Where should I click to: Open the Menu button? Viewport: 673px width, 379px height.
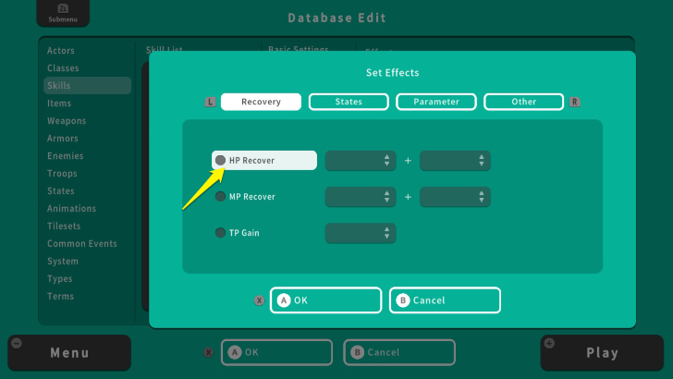click(69, 353)
